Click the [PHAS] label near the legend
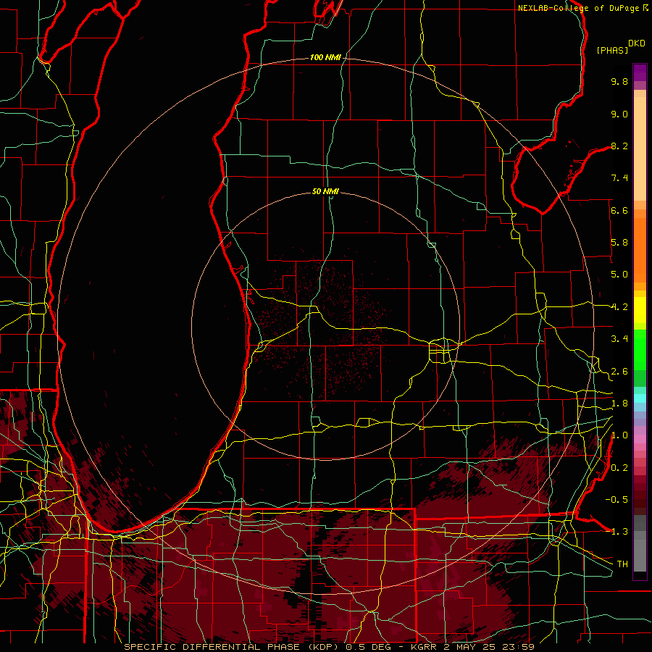652x652 pixels. pos(612,50)
